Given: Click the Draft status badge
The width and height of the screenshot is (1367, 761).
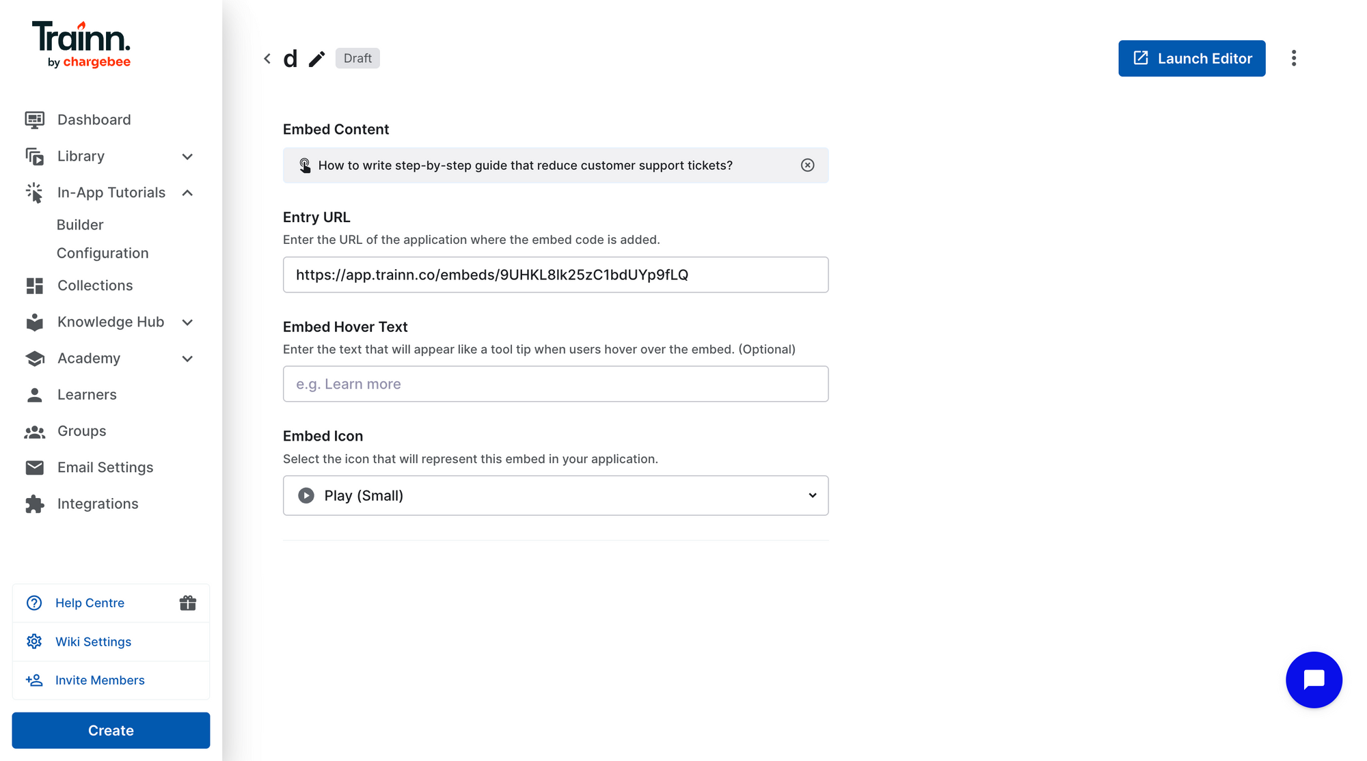Looking at the screenshot, I should 357,58.
